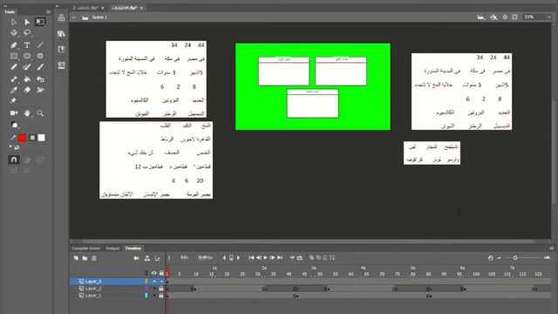Viewport: 558px width, 314px height.
Task: Select the Brush tool
Action: tap(40, 67)
